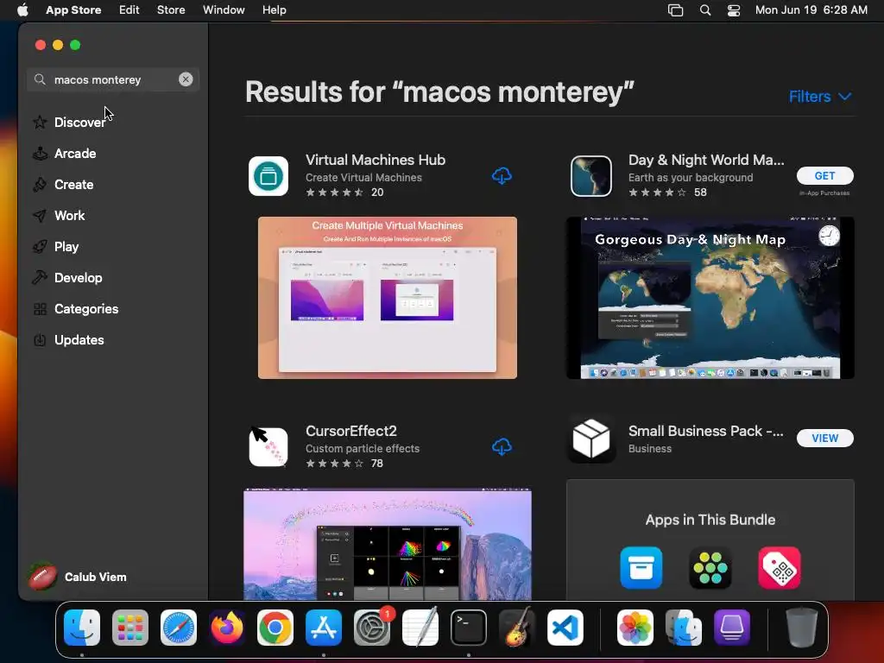Launch Safari from the Dock
The width and height of the screenshot is (884, 663).
[x=178, y=628]
